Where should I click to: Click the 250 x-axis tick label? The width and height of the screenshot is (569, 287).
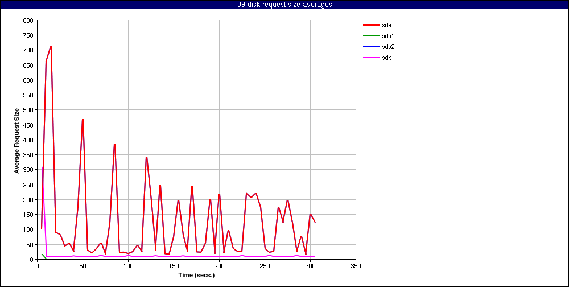click(x=265, y=266)
